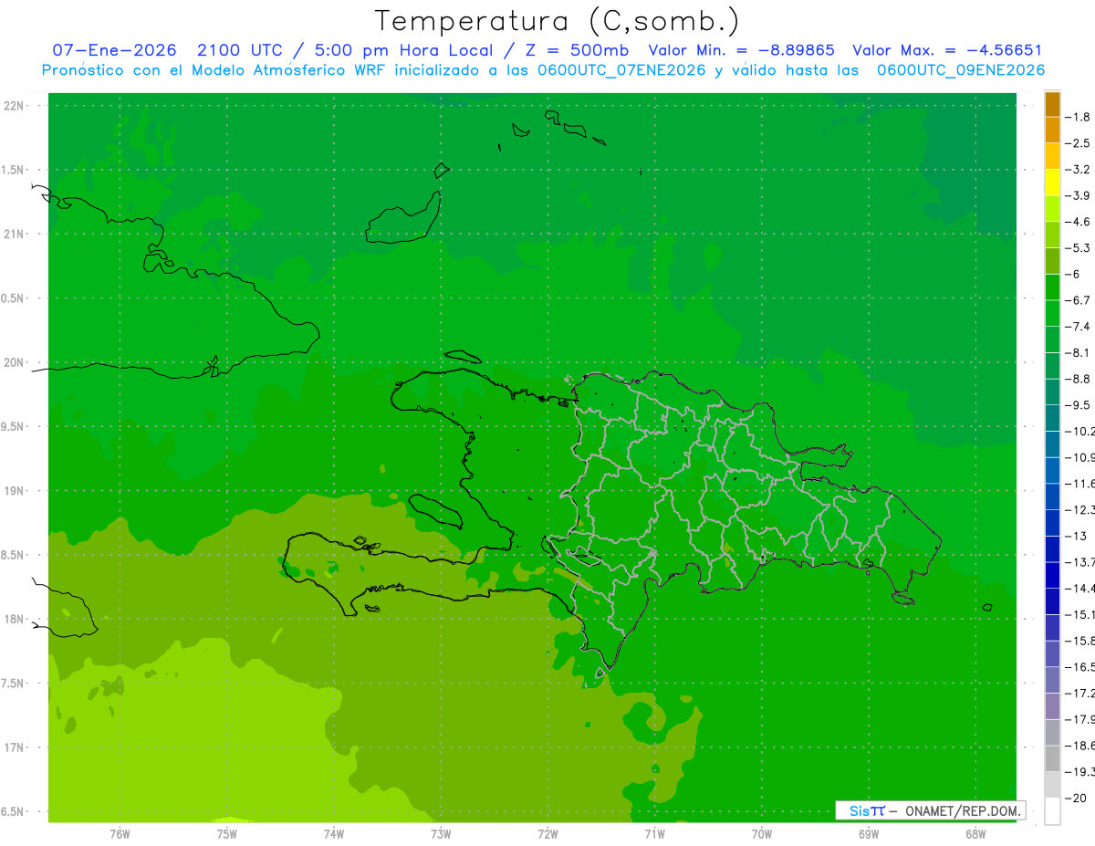The height and width of the screenshot is (846, 1095).
Task: Click the 75W longitude label
Action: point(227,833)
